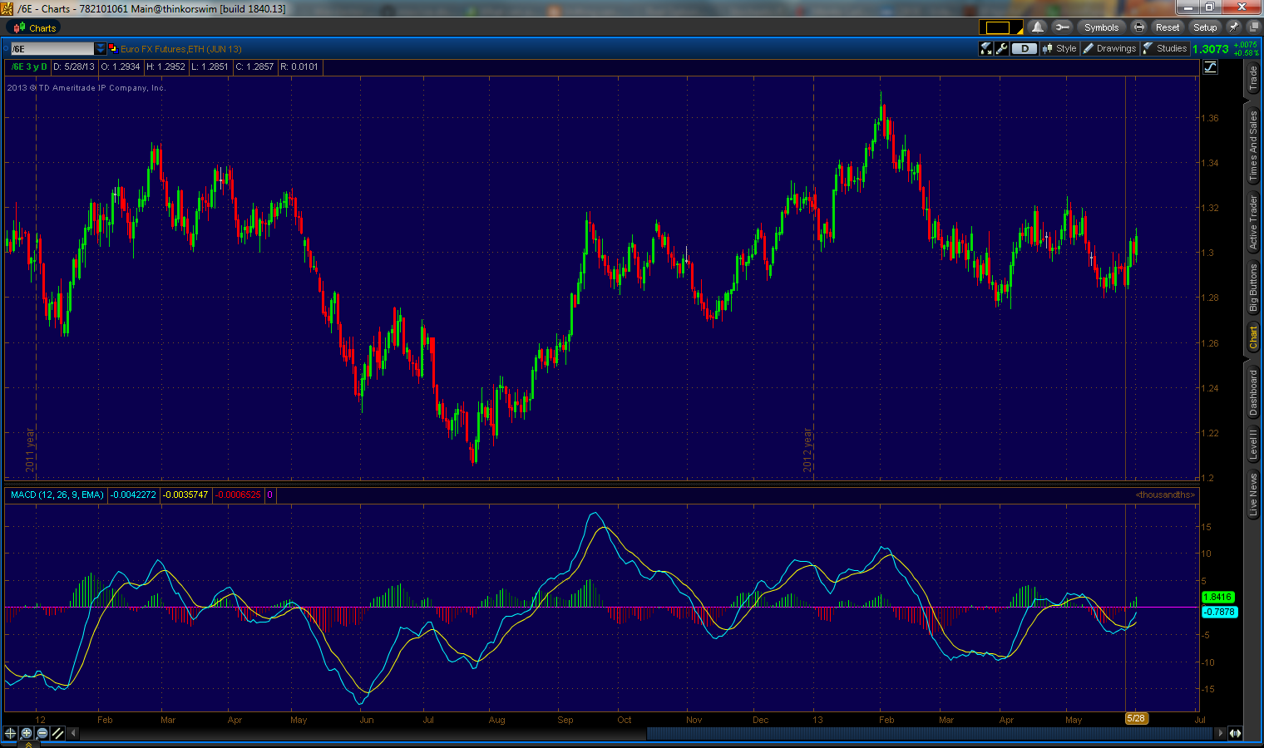The width and height of the screenshot is (1264, 748).
Task: Open chart settings wrench icon
Action: (1002, 49)
